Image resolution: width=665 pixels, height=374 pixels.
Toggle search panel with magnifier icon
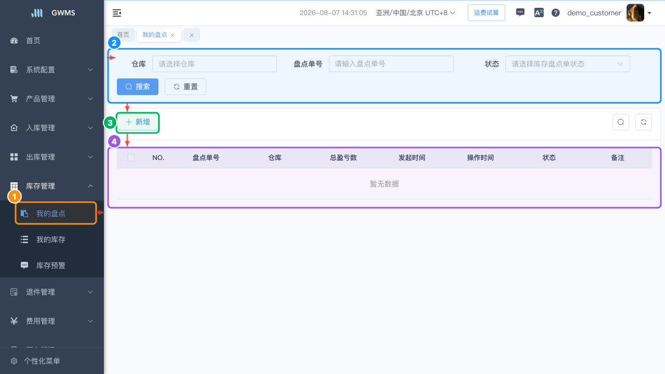pos(621,122)
